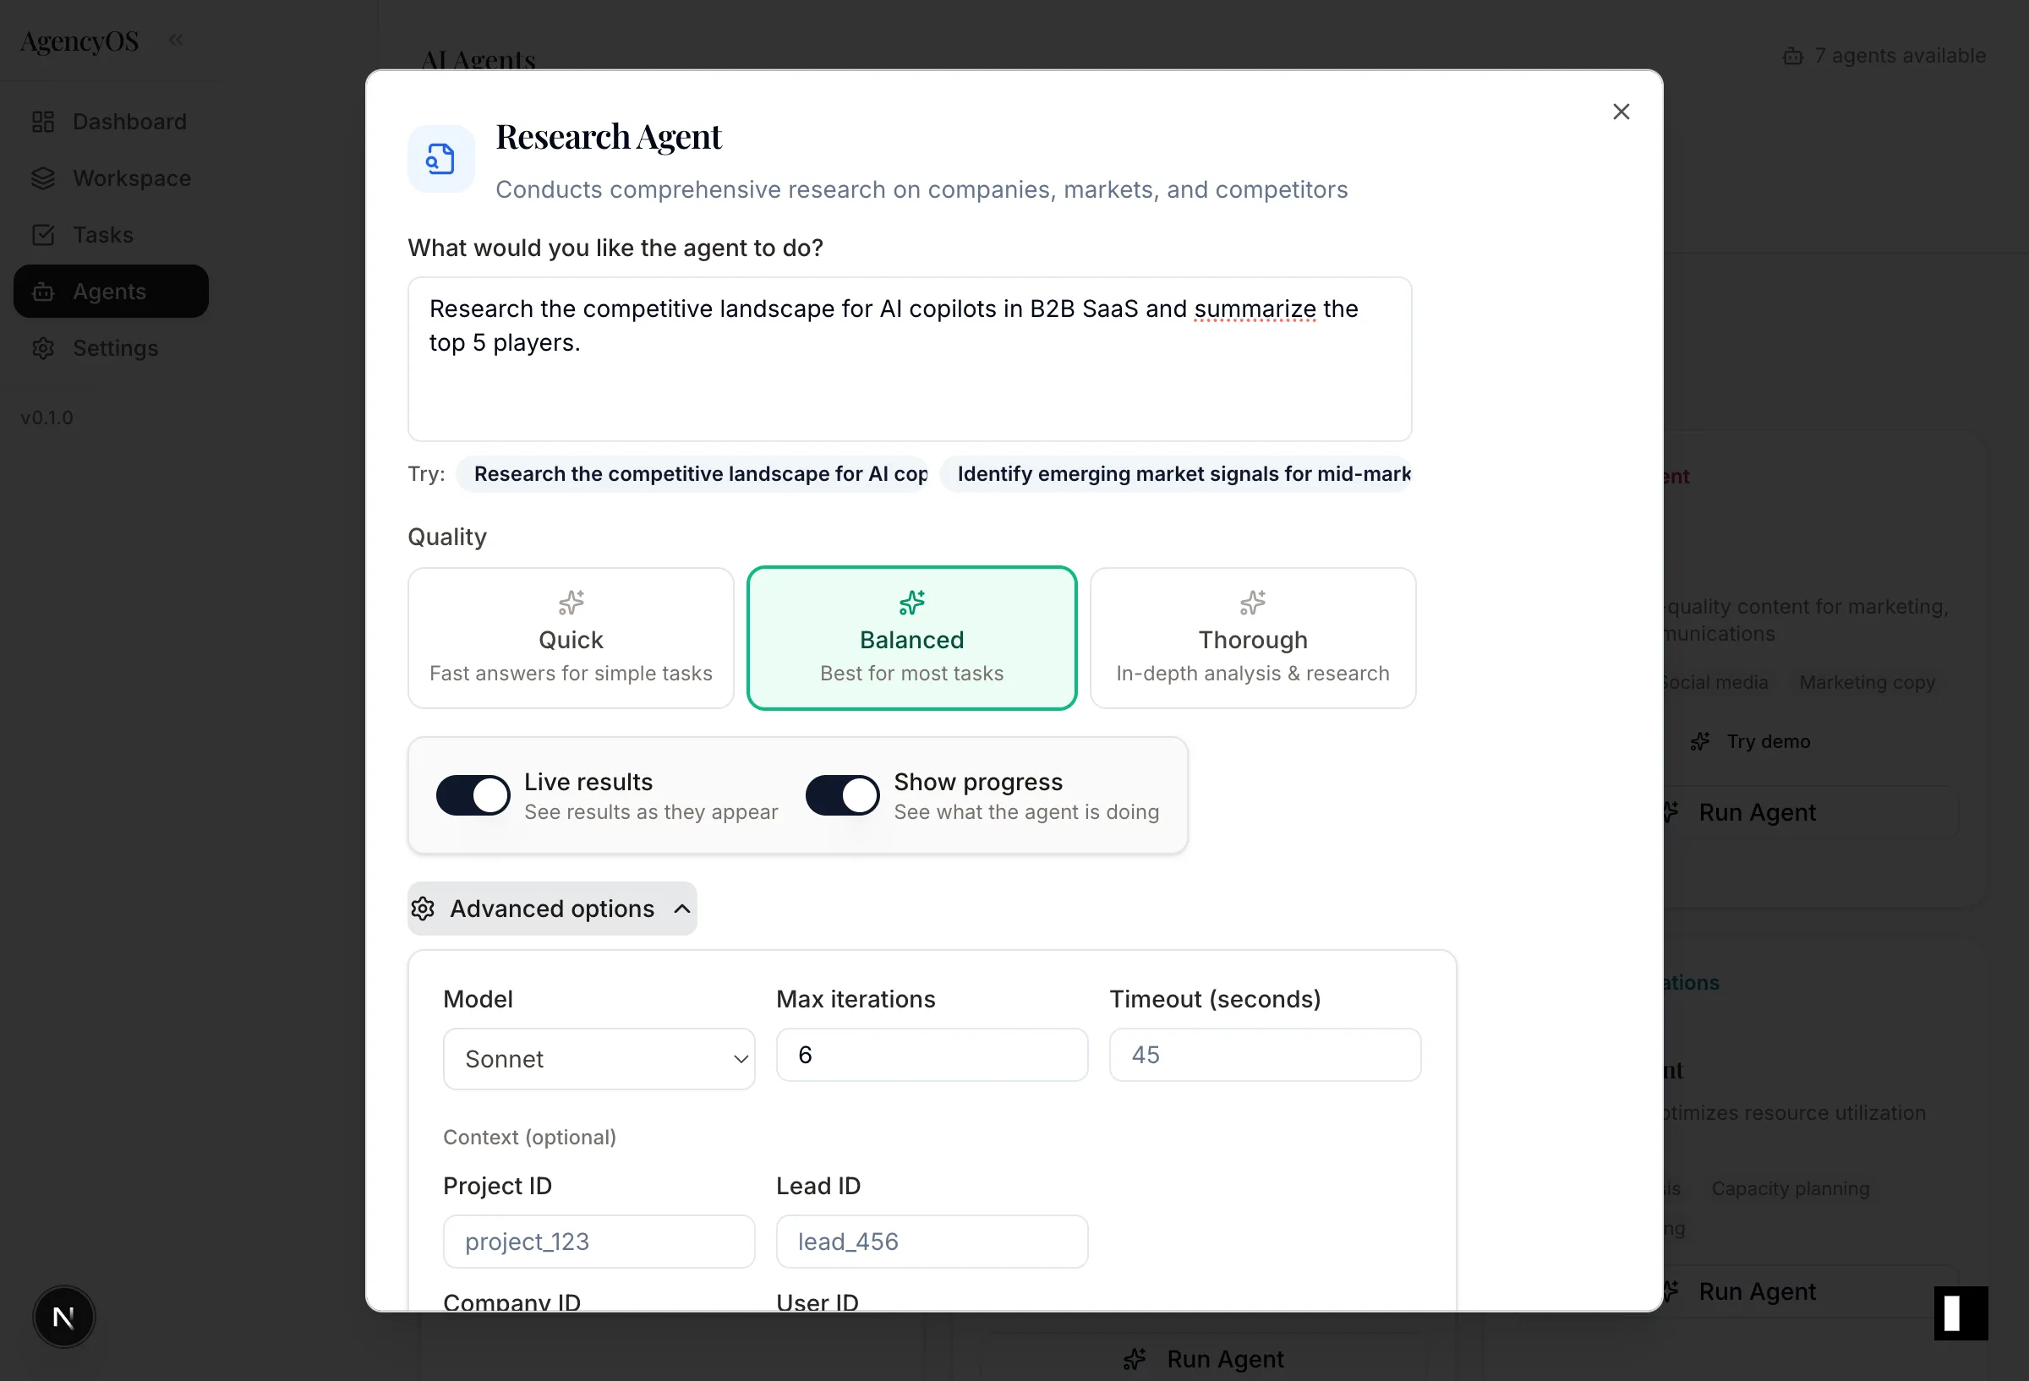Viewport: 2029px width, 1381px height.
Task: Click the Tasks checkmark icon
Action: tap(44, 235)
